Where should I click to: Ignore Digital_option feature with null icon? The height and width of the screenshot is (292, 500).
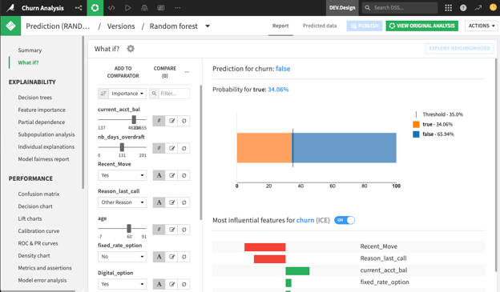[x=184, y=284]
